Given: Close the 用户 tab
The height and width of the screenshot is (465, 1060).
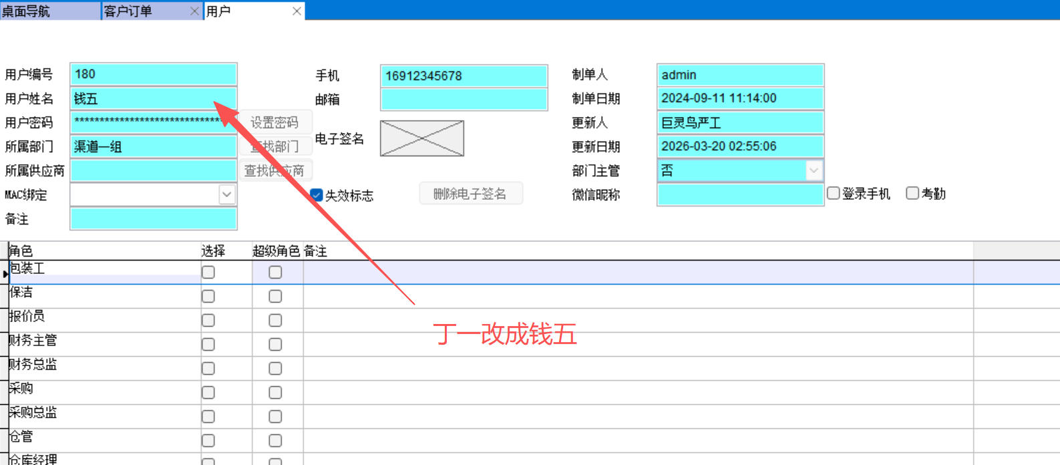Looking at the screenshot, I should click(297, 11).
